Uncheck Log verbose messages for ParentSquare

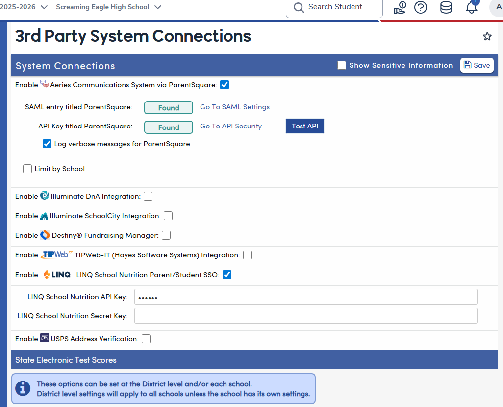pos(47,144)
